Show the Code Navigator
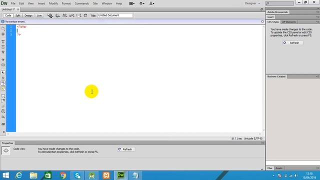The image size is (320, 180). coord(3,34)
